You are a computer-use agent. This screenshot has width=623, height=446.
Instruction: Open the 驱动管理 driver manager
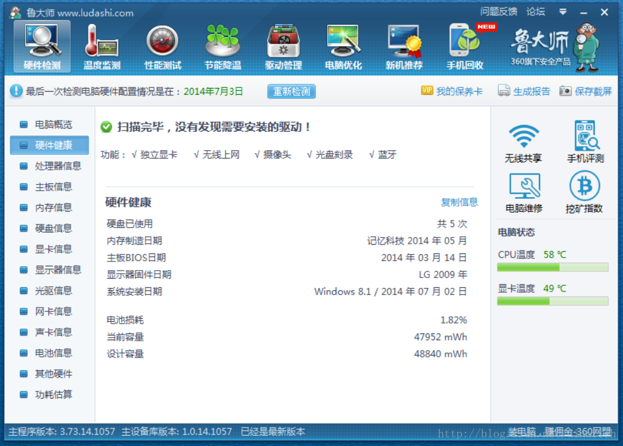tap(284, 47)
